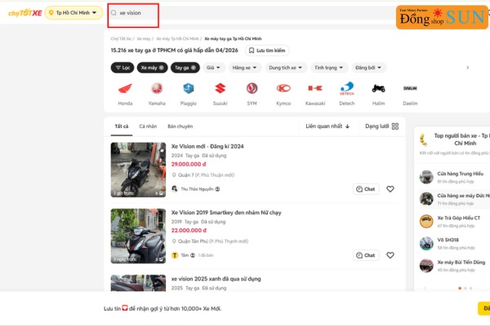Screen dimensions: 490x326
Task: Switch to the Tất cả tab
Action: [122, 126]
